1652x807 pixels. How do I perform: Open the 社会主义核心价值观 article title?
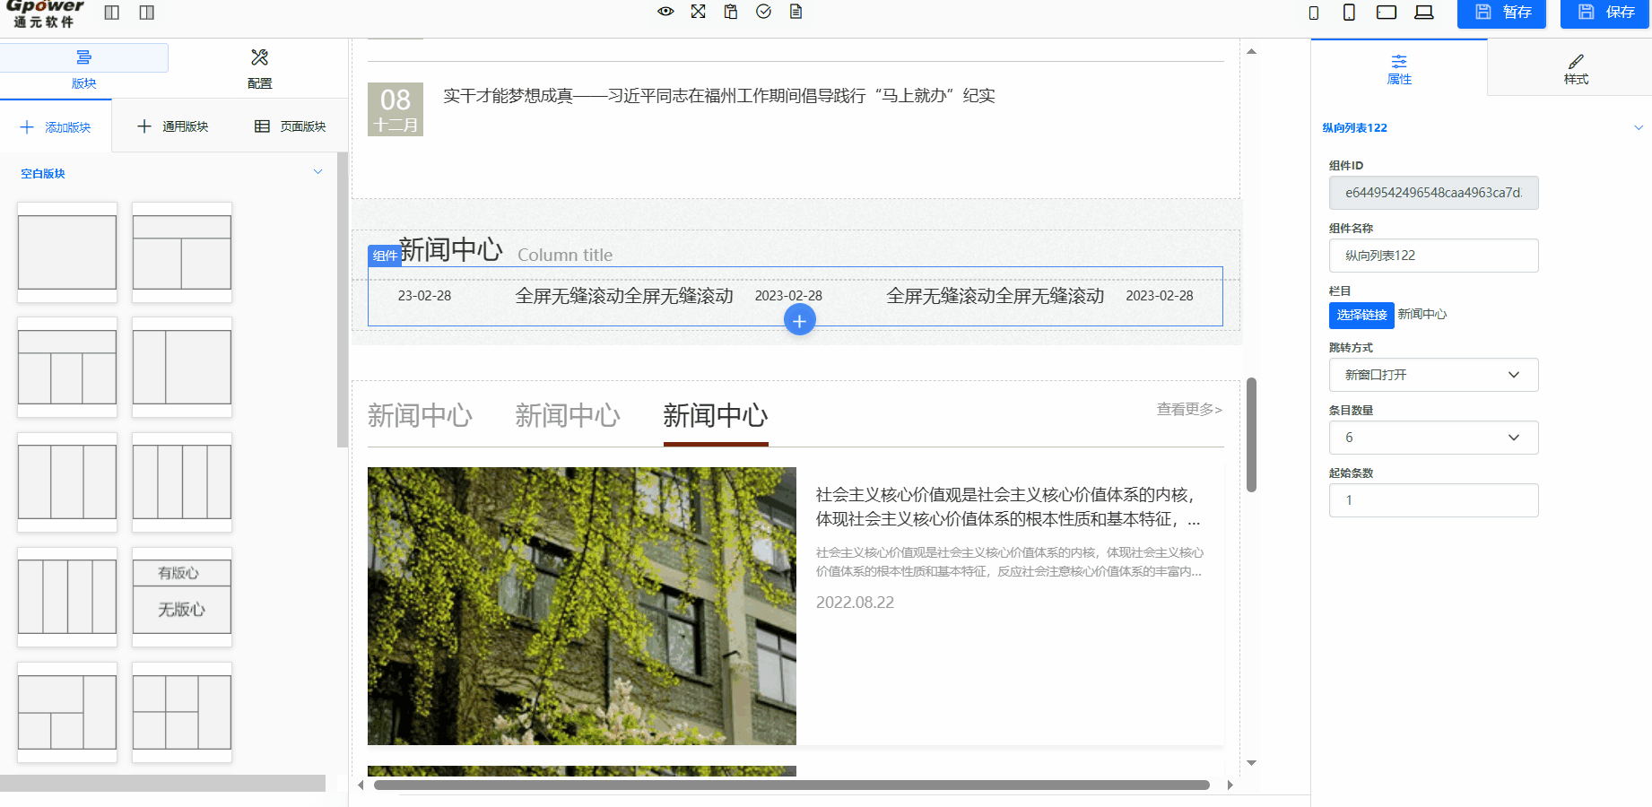[1008, 507]
